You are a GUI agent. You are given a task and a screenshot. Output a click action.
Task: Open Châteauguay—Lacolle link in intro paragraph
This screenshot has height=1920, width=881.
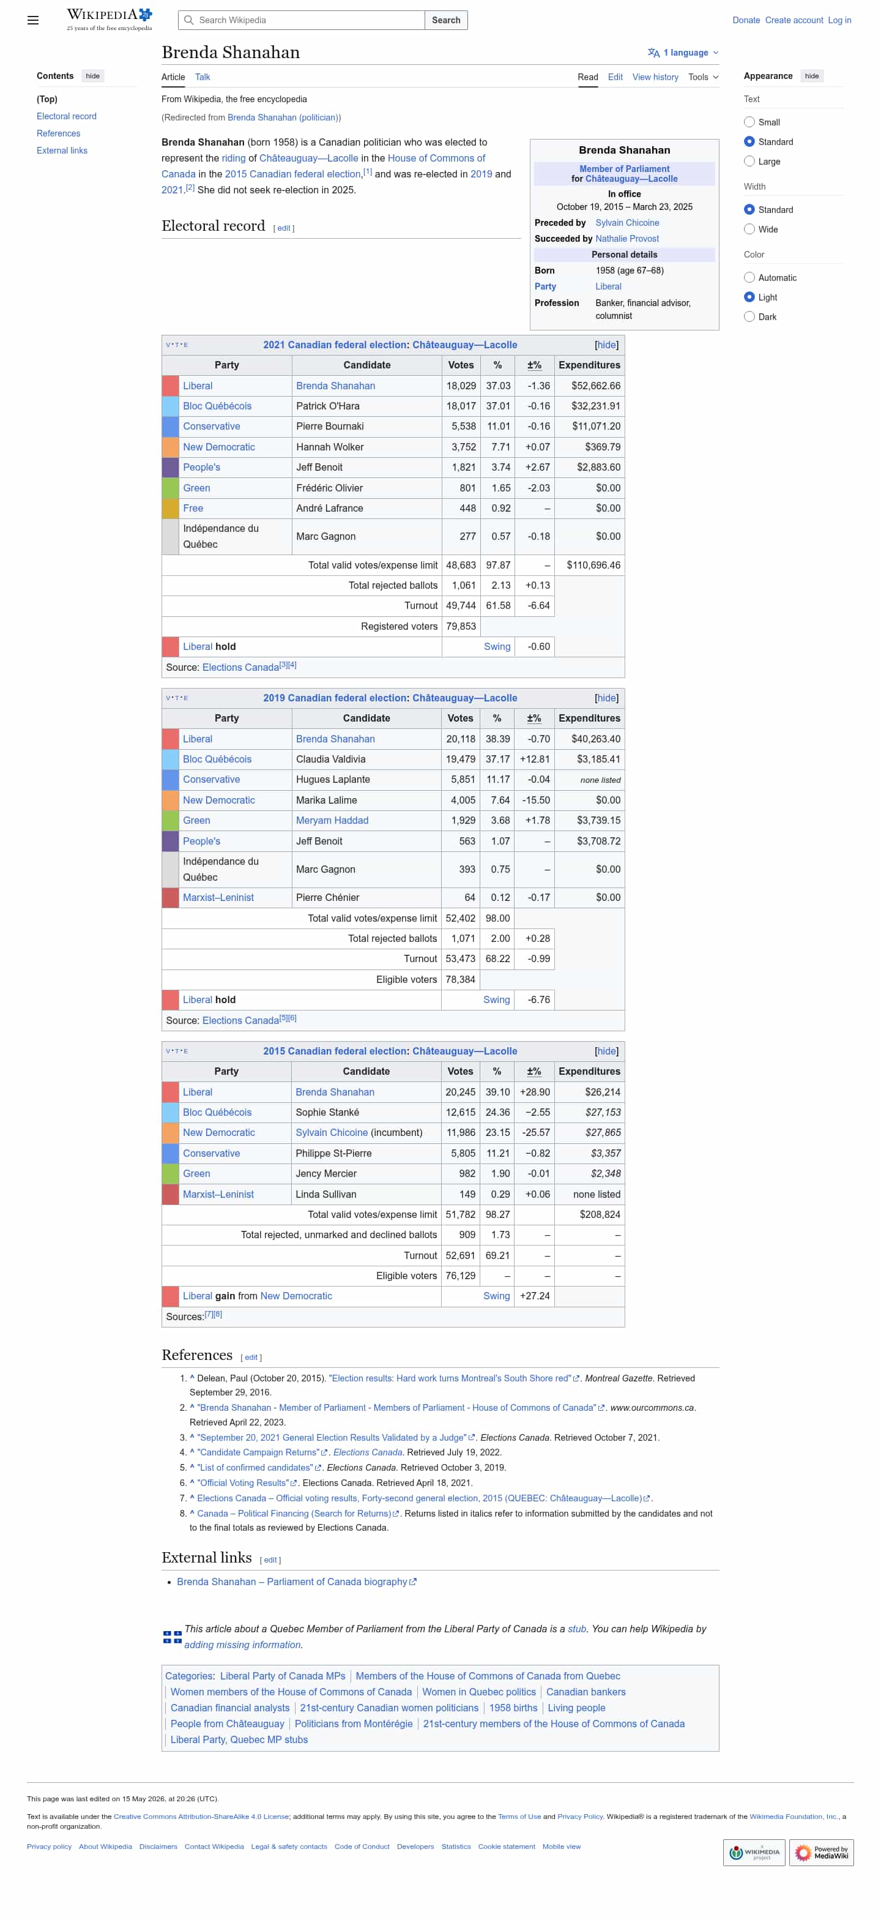coord(308,158)
